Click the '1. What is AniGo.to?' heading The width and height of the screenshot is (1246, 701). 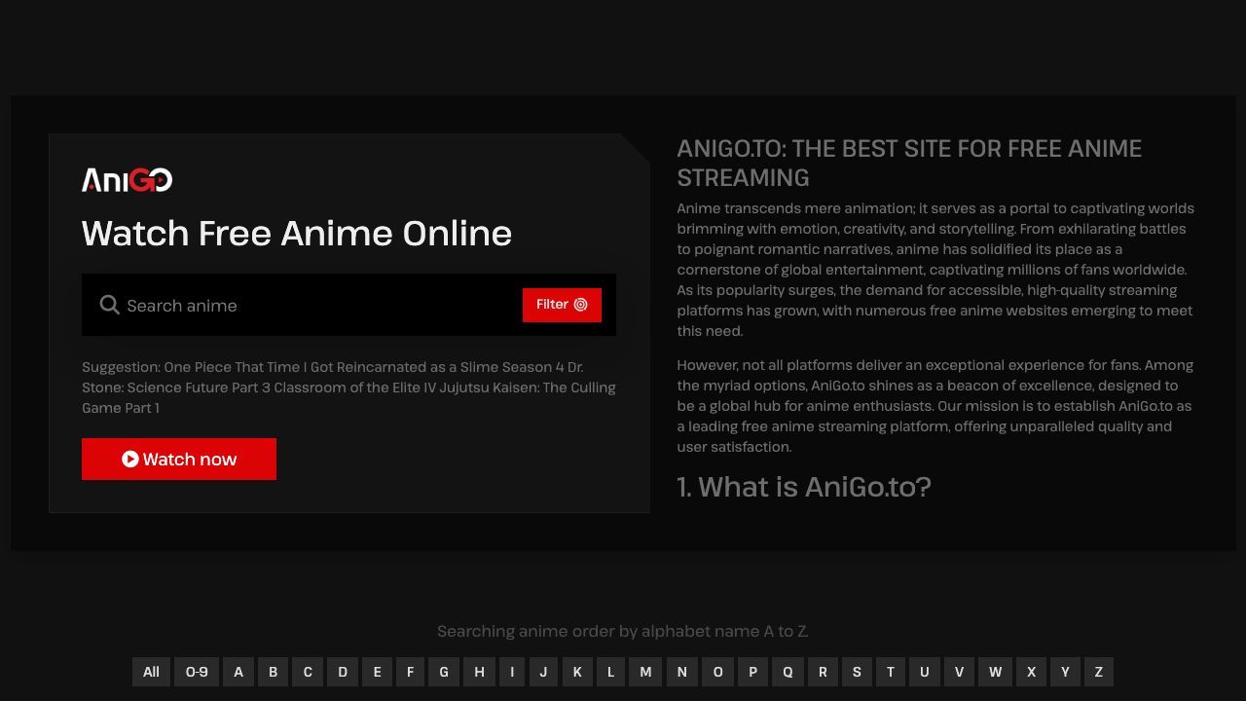point(804,487)
